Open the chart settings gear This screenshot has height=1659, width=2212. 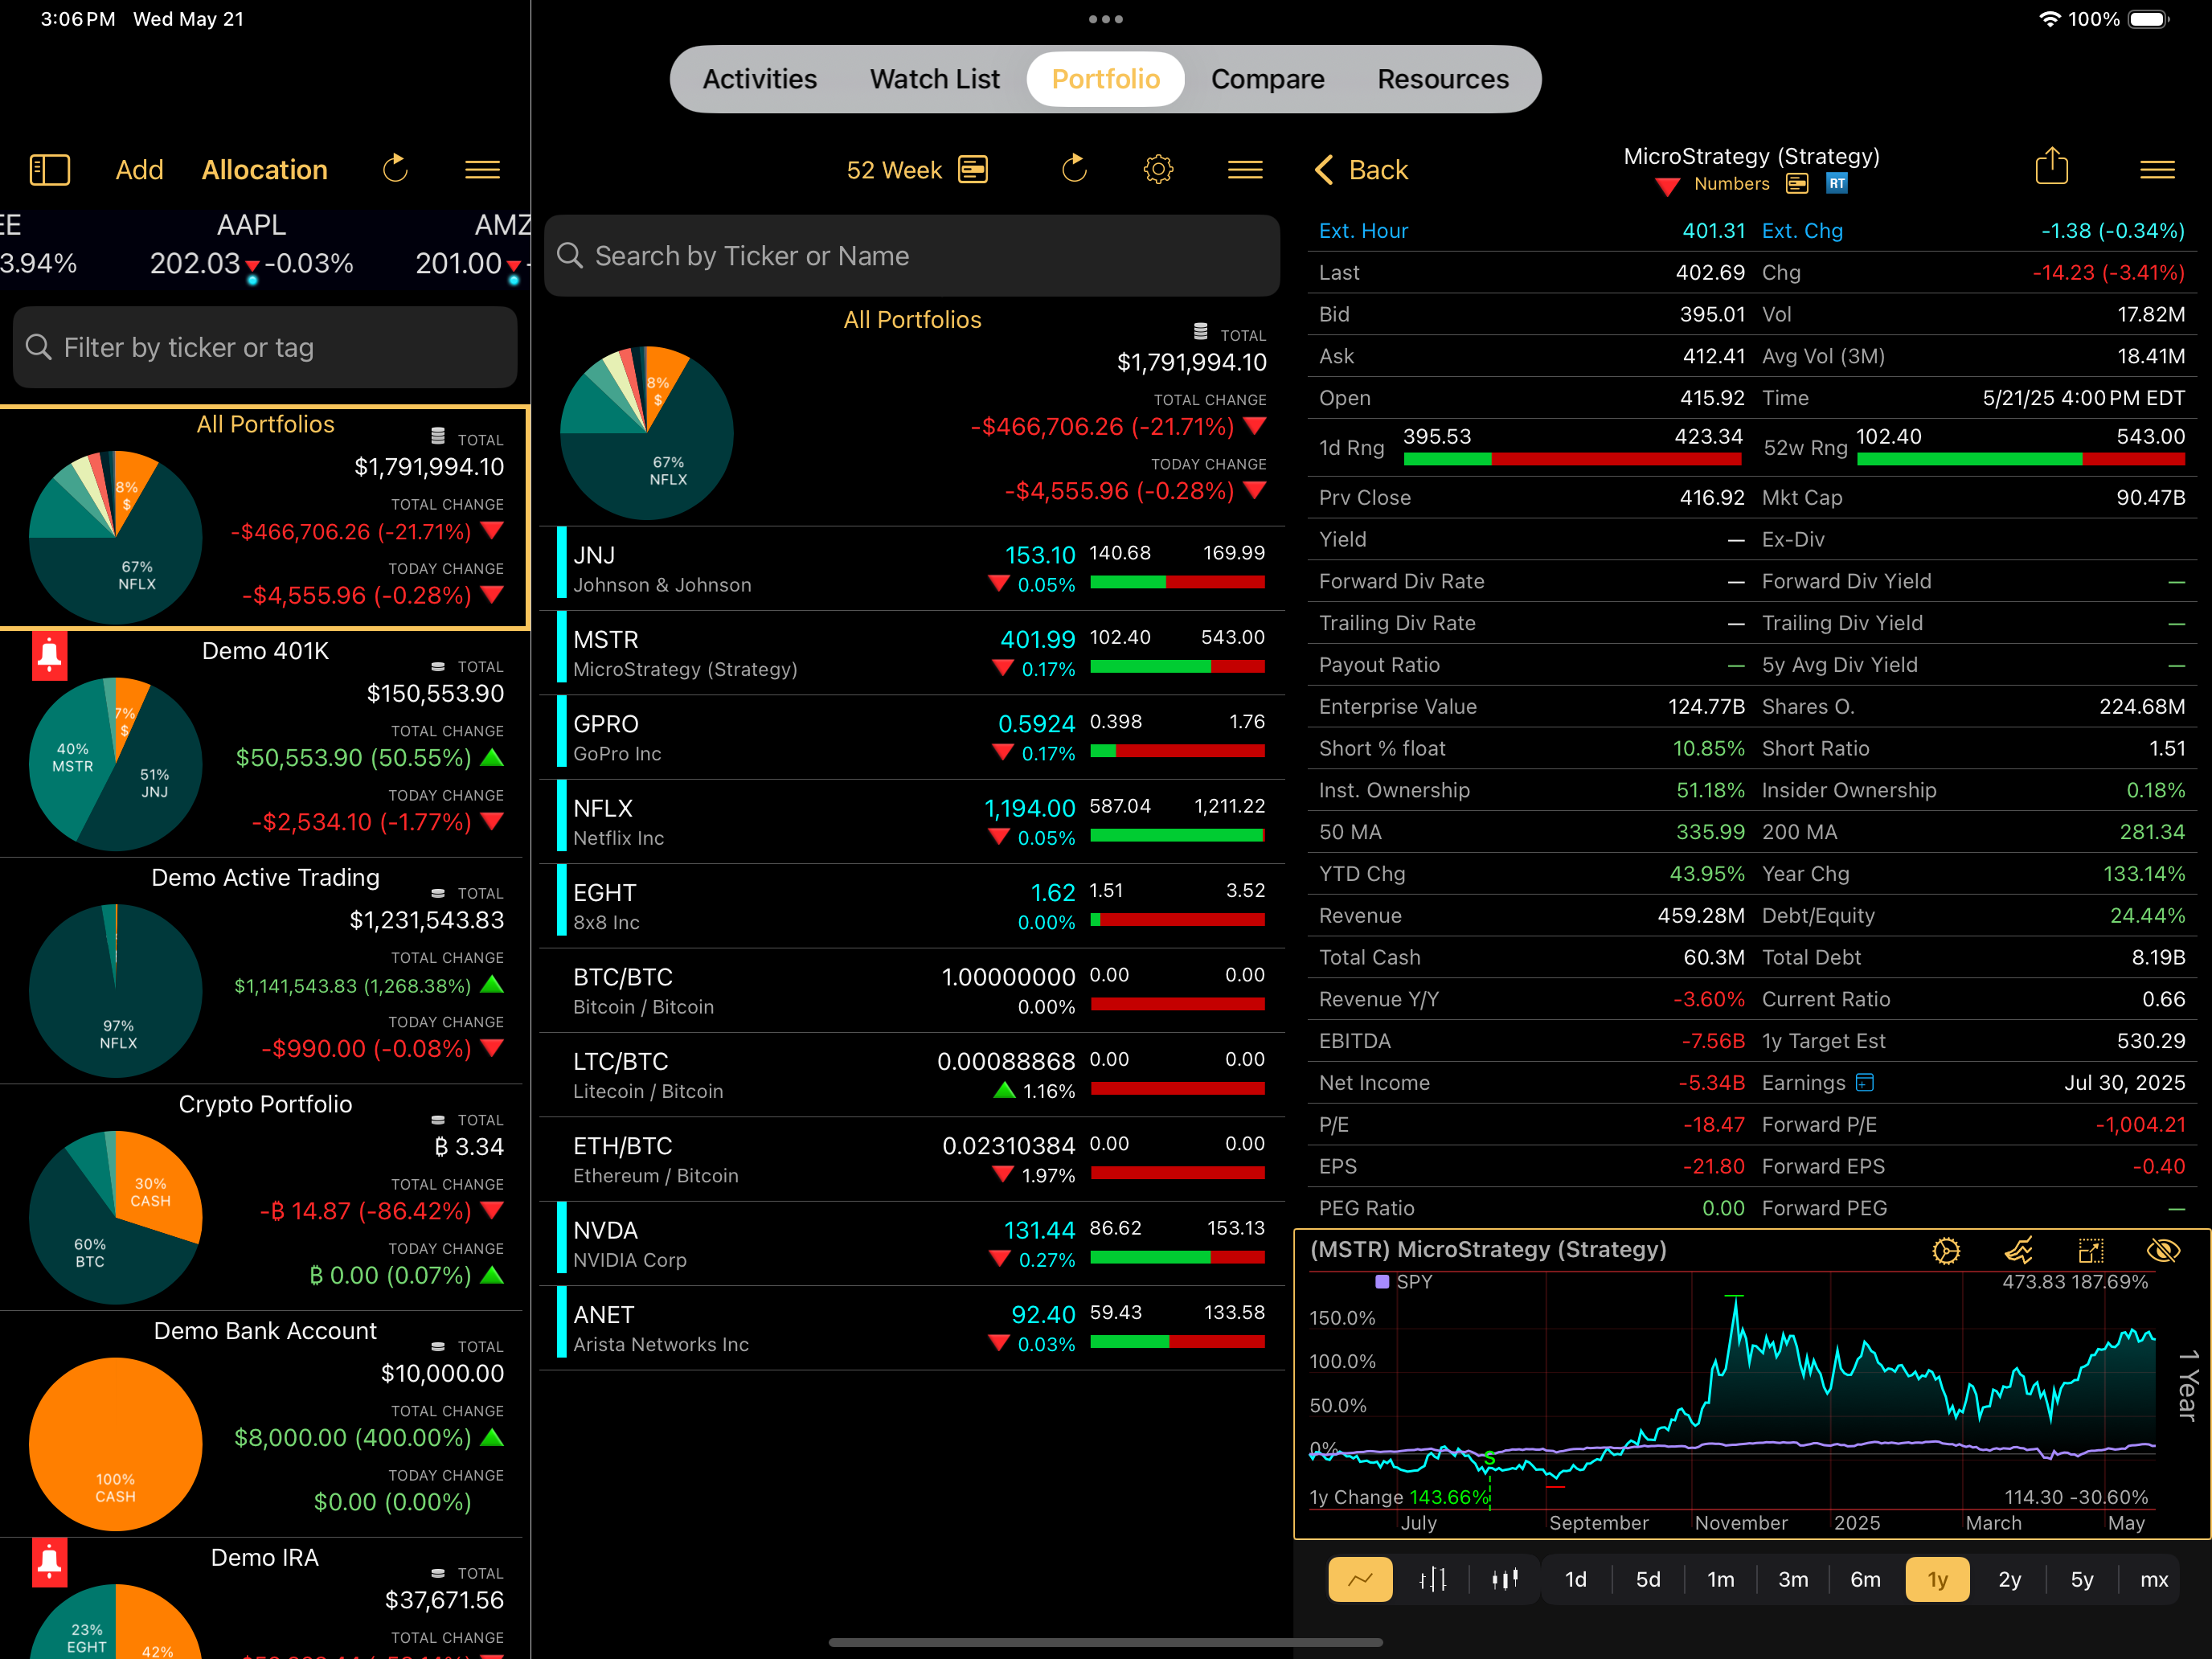(1946, 1251)
